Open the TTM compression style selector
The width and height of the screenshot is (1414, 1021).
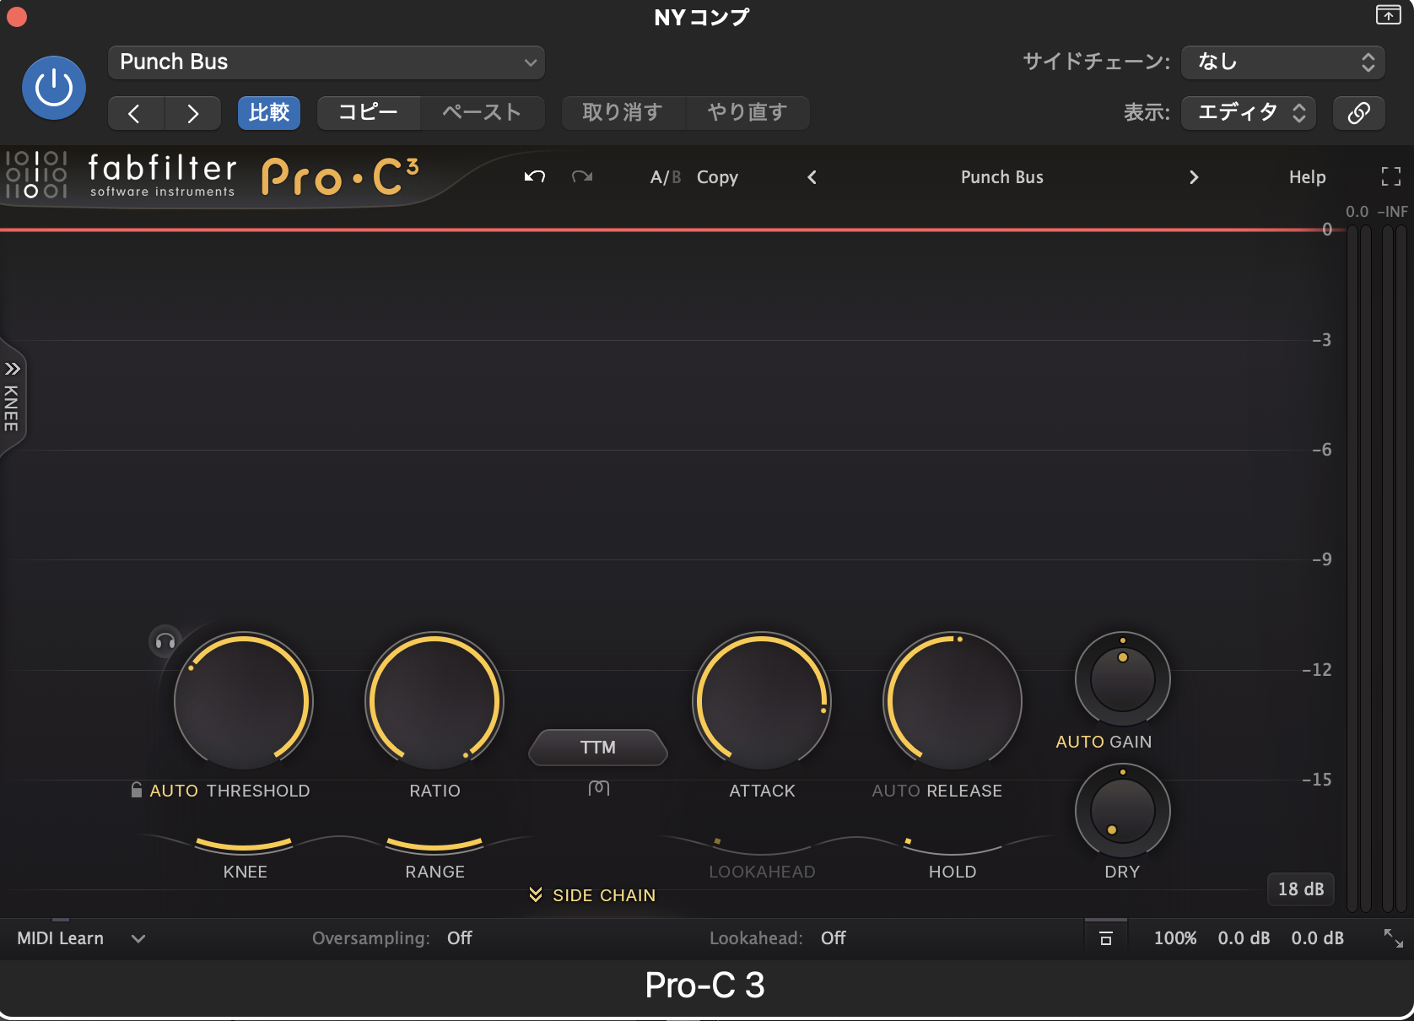click(598, 748)
